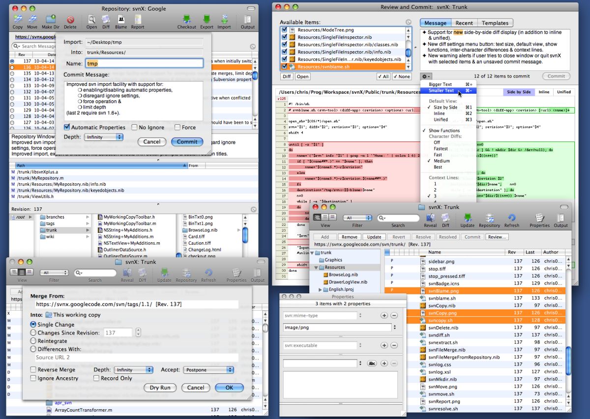Uncheck Resources/ModeTree.png in Available Items

[x=284, y=30]
